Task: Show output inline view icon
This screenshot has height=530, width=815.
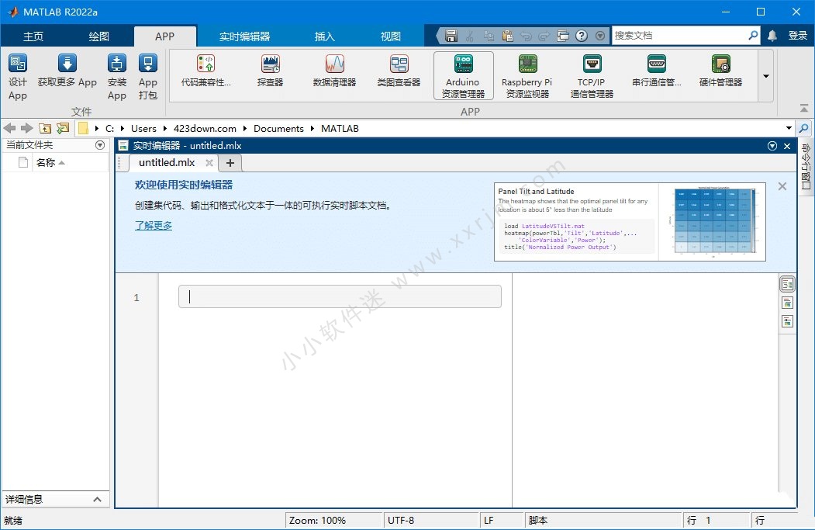Action: pyautogui.click(x=787, y=303)
